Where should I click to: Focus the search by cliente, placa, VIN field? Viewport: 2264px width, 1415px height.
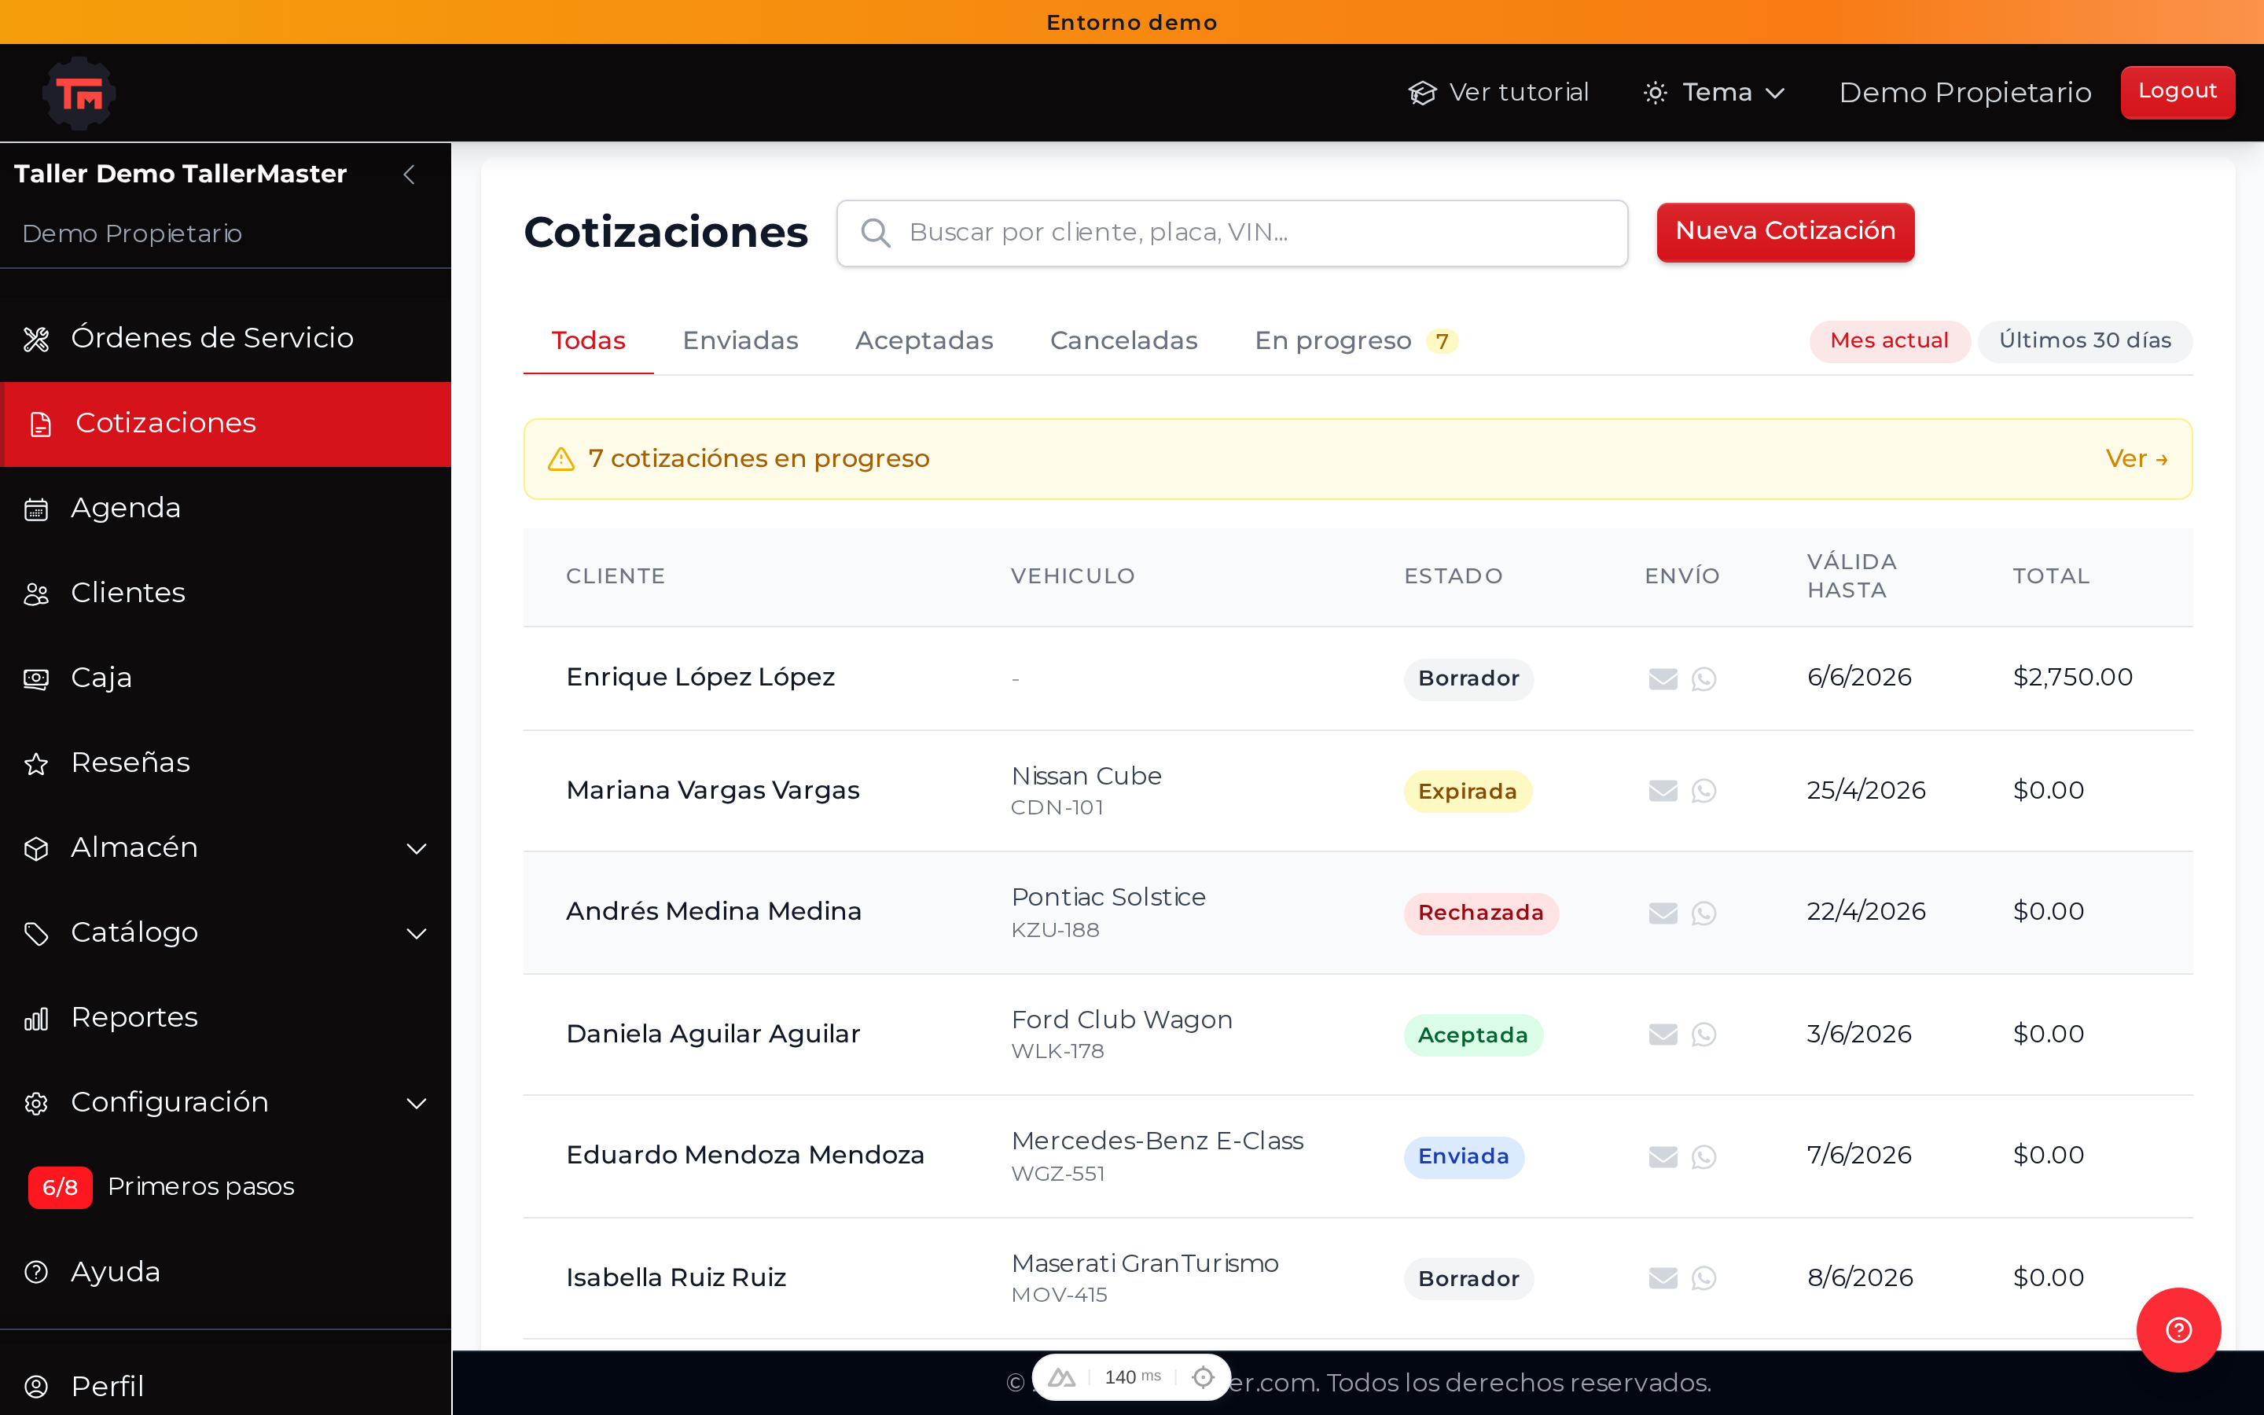click(1232, 233)
